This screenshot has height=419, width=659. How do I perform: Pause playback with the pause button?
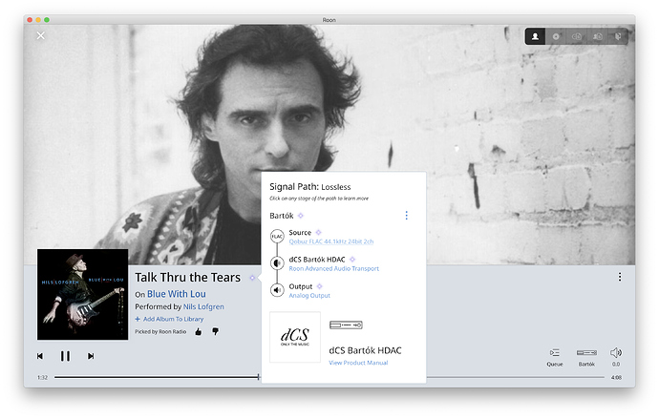(65, 356)
